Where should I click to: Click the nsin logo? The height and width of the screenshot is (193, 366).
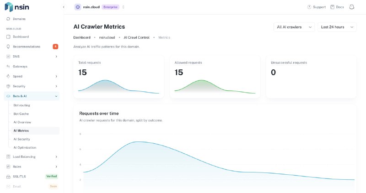17,7
